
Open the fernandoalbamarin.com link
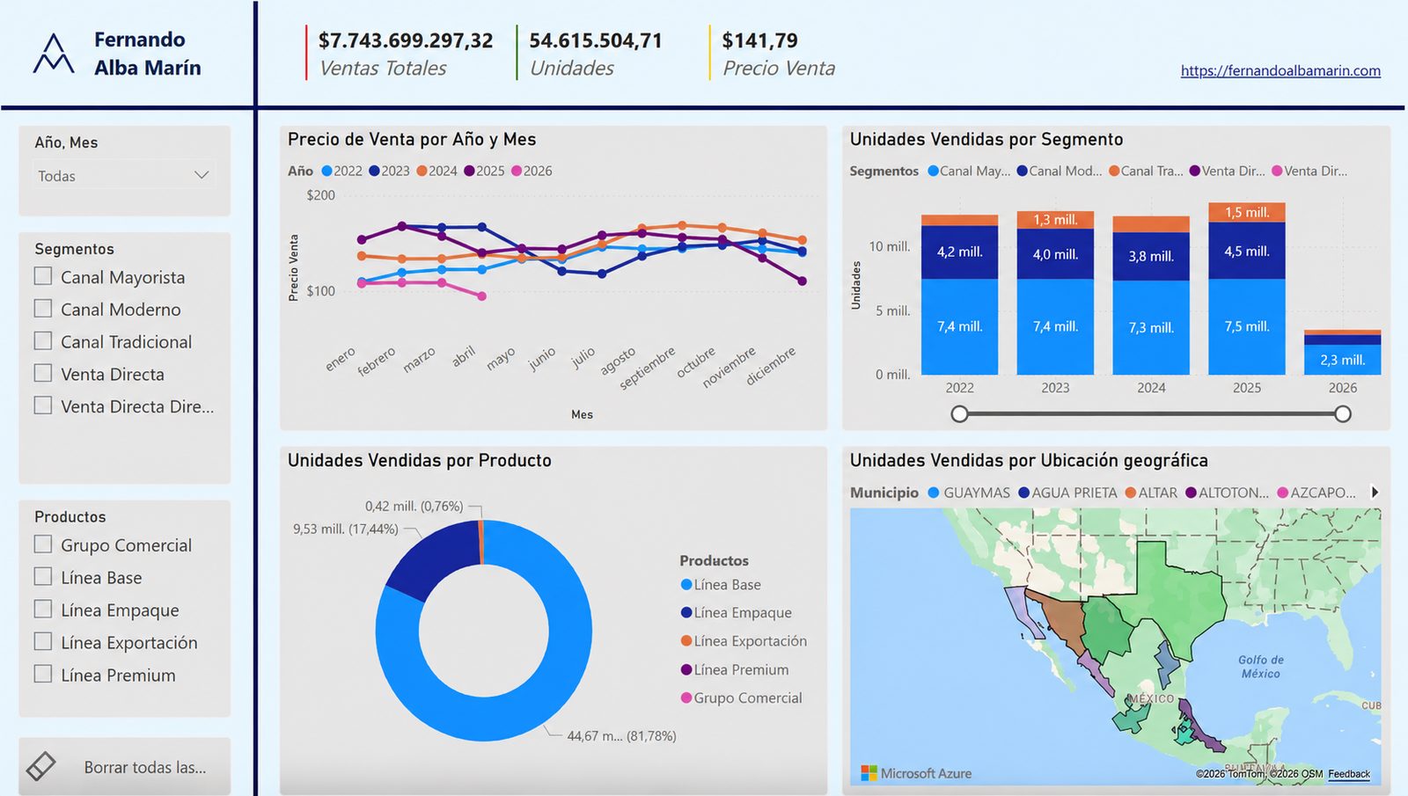point(1280,70)
